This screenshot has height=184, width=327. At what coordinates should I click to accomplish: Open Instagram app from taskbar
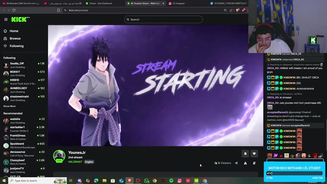[x=180, y=181]
